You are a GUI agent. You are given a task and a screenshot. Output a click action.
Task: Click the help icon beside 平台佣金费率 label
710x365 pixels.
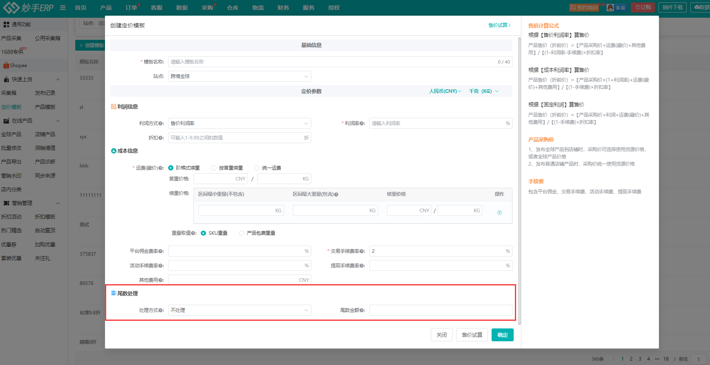click(x=161, y=251)
